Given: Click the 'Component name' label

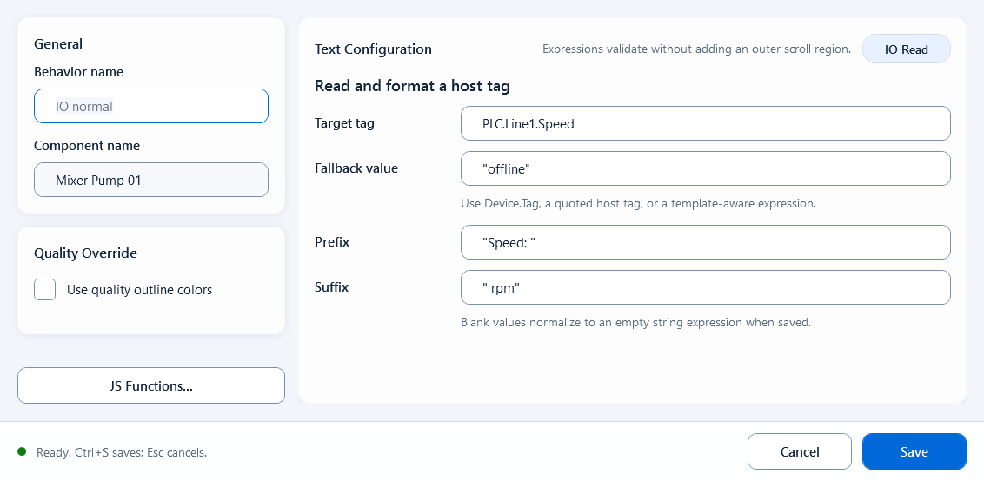Looking at the screenshot, I should pos(87,146).
